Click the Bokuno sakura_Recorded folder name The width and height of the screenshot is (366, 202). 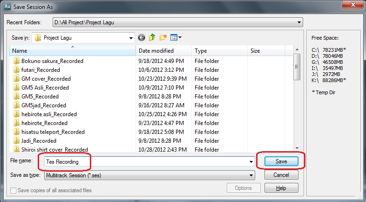tap(52, 61)
